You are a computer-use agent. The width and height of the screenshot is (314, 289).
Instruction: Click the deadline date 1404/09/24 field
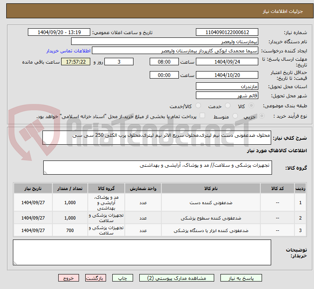pyautogui.click(x=227, y=62)
